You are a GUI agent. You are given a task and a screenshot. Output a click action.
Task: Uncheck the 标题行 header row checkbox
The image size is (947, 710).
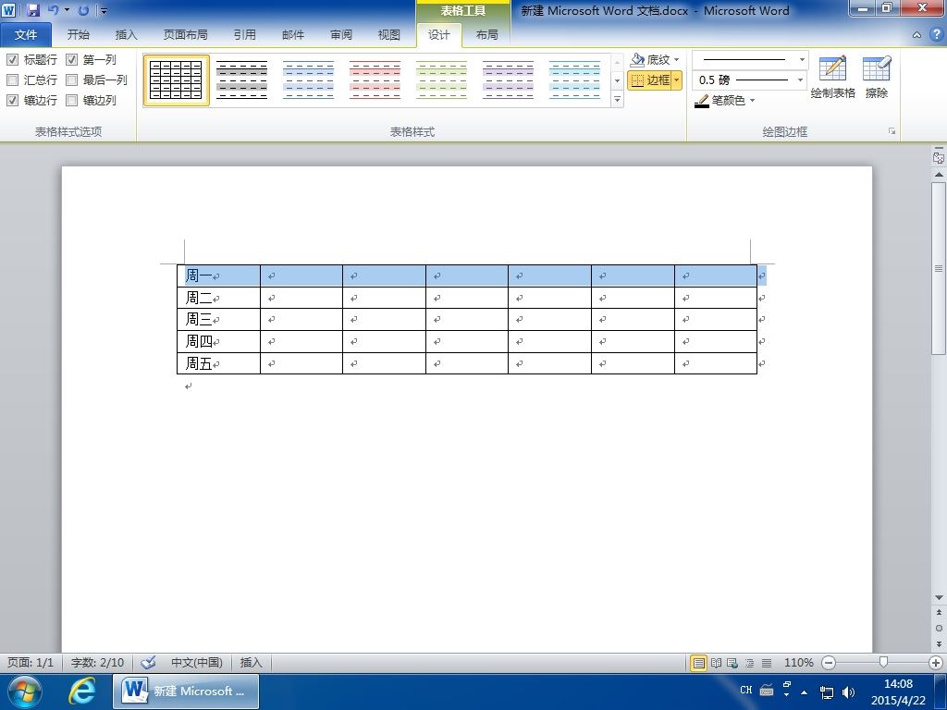[12, 59]
